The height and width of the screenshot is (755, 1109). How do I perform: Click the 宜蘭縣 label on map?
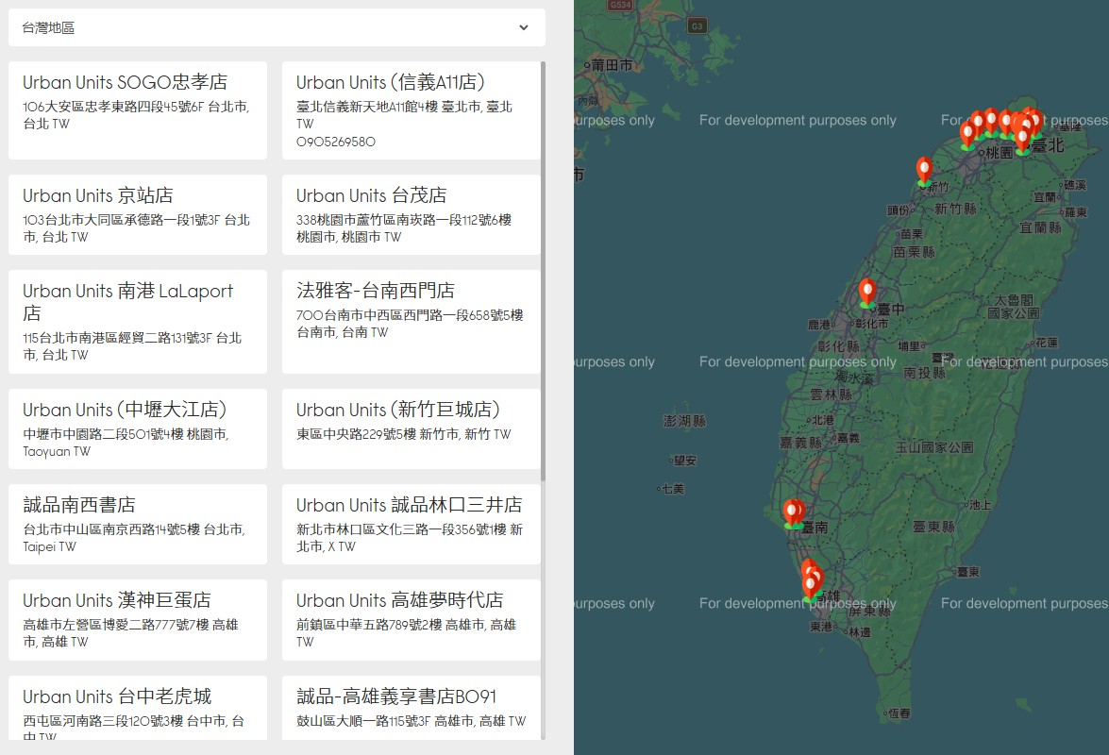pyautogui.click(x=1040, y=227)
